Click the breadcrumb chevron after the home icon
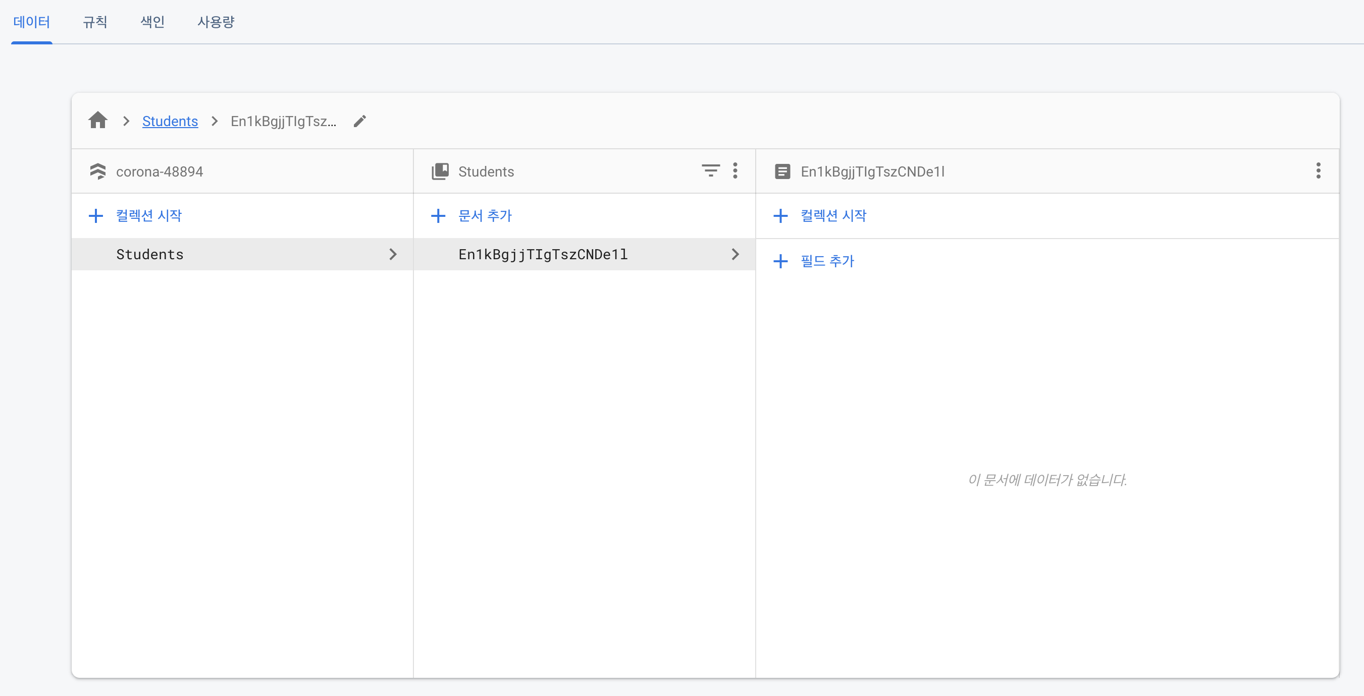Viewport: 1364px width, 696px height. 126,121
